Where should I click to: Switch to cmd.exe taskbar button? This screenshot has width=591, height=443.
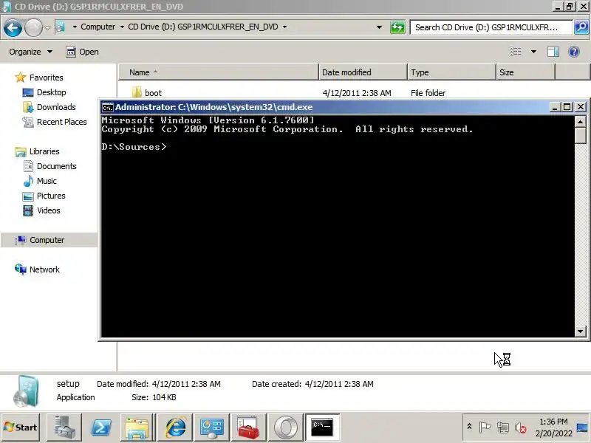click(322, 427)
